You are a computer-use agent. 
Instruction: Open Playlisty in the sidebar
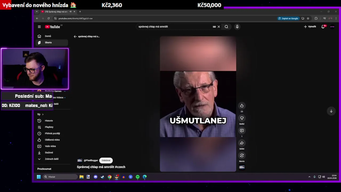point(52,127)
